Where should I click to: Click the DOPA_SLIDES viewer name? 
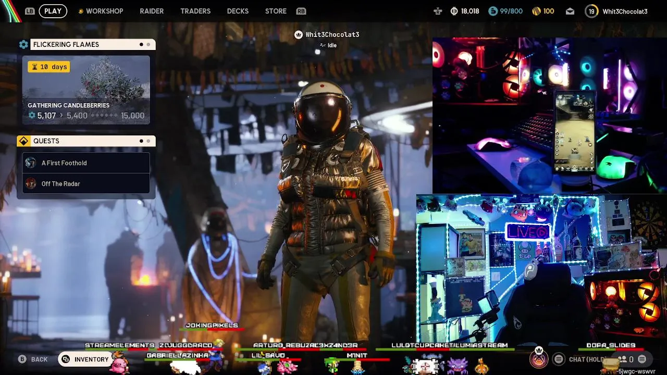(x=611, y=345)
